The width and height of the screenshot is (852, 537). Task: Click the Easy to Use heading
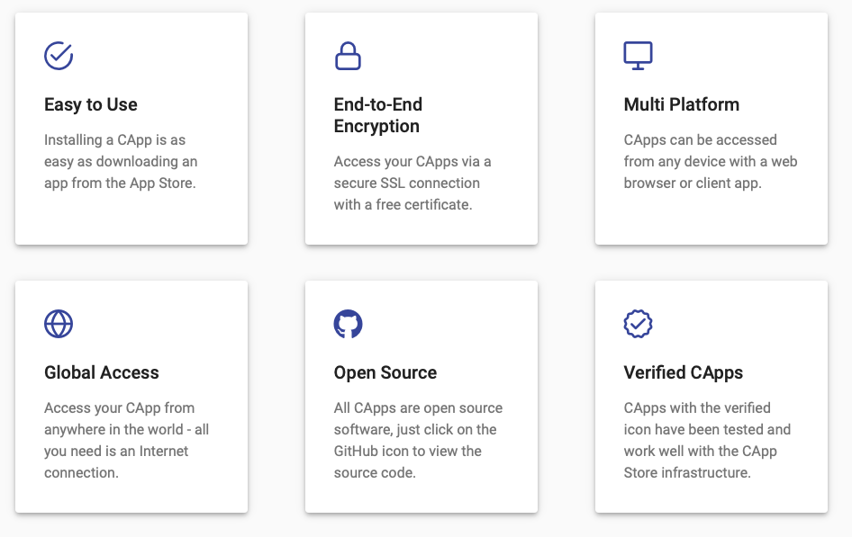[x=90, y=105]
